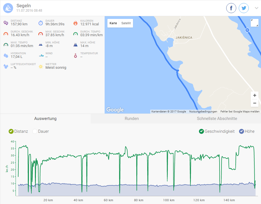Share the activity on Twitter
This screenshot has width=261, height=204.
(x=244, y=8)
